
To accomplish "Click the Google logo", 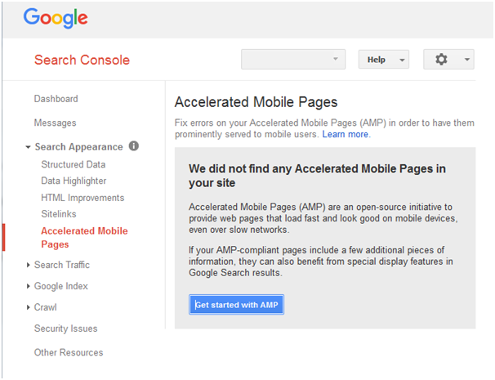I will click(x=56, y=18).
